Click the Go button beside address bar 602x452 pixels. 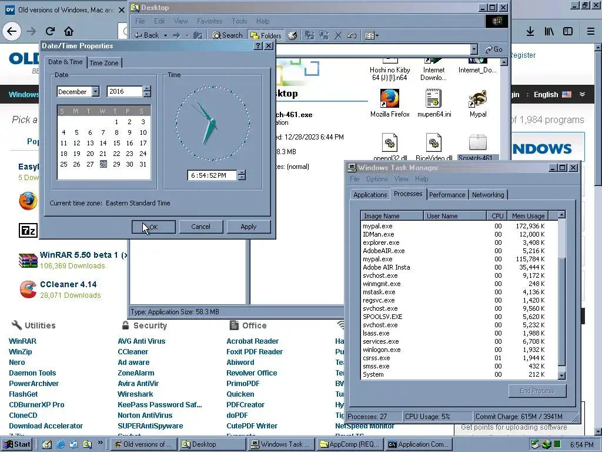tap(494, 49)
